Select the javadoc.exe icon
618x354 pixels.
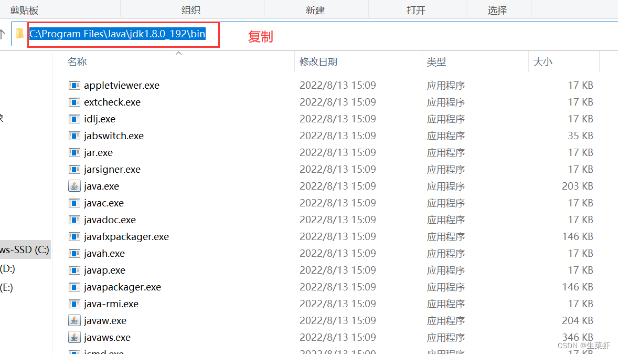click(74, 220)
